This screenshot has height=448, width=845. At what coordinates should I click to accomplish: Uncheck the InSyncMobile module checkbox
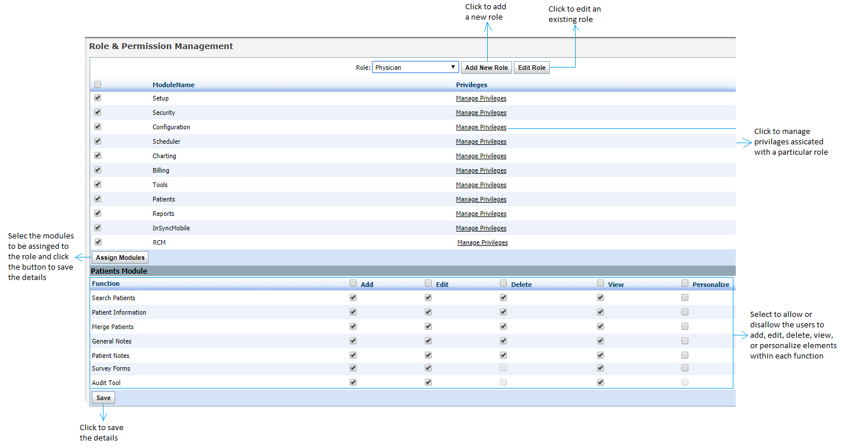coord(98,227)
